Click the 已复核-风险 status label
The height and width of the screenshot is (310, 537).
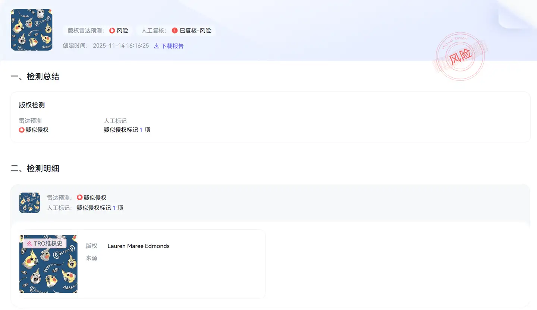click(195, 31)
